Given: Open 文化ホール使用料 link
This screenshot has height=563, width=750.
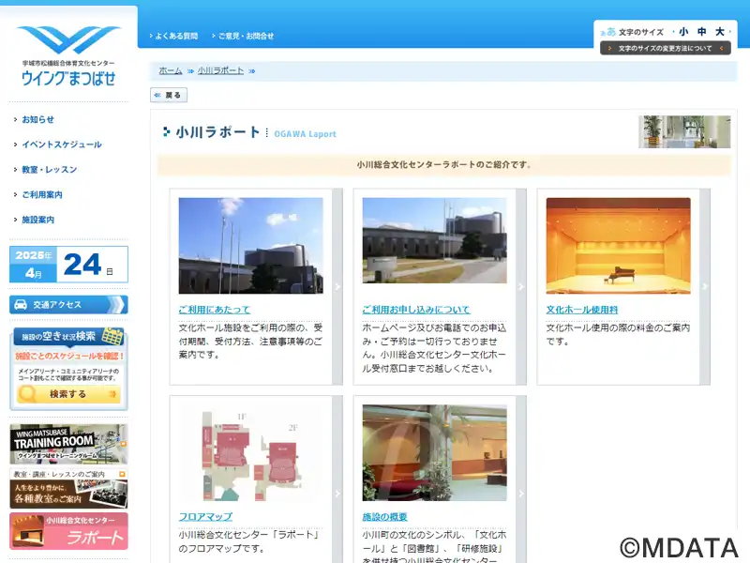Looking at the screenshot, I should click(x=582, y=310).
